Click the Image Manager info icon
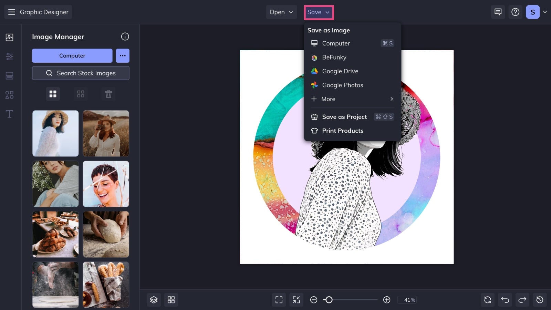Image resolution: width=551 pixels, height=310 pixels. click(125, 37)
